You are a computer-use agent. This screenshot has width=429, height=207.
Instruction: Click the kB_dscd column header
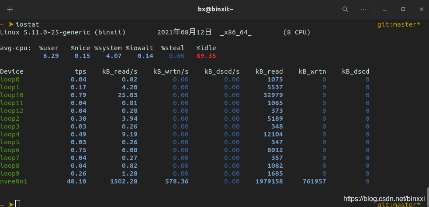[356, 71]
